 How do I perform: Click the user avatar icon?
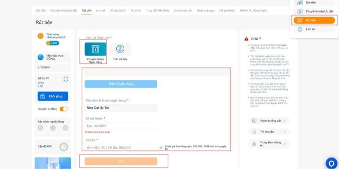click(40, 36)
